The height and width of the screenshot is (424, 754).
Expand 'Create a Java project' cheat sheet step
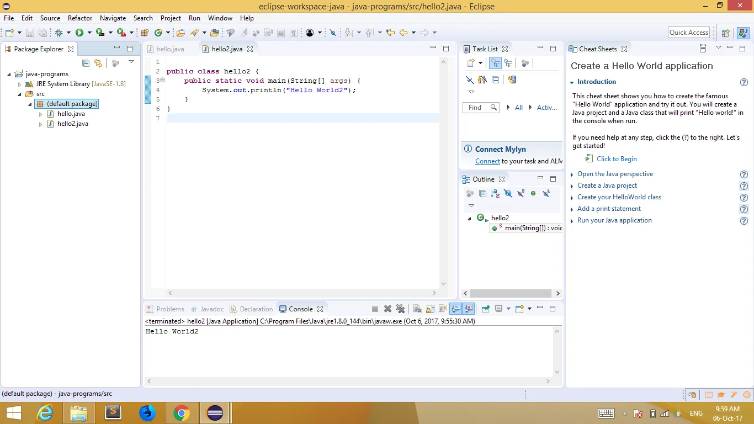(x=607, y=185)
